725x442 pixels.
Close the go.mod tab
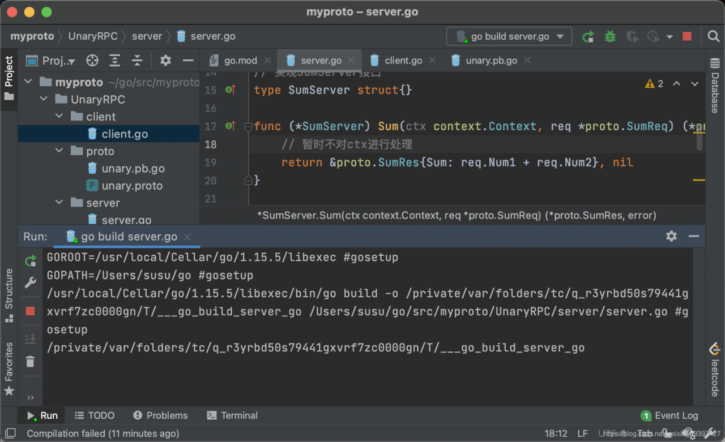click(267, 61)
